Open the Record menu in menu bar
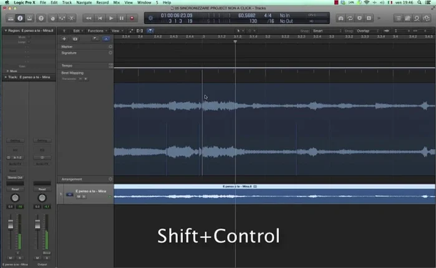The image size is (436, 268). point(102,2)
